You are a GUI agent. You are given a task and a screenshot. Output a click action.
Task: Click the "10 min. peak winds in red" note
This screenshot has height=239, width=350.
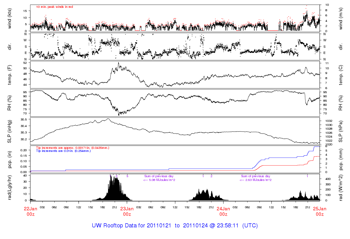click(x=54, y=7)
